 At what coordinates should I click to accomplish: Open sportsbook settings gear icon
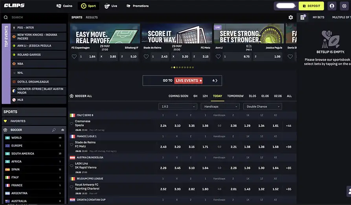tap(290, 17)
